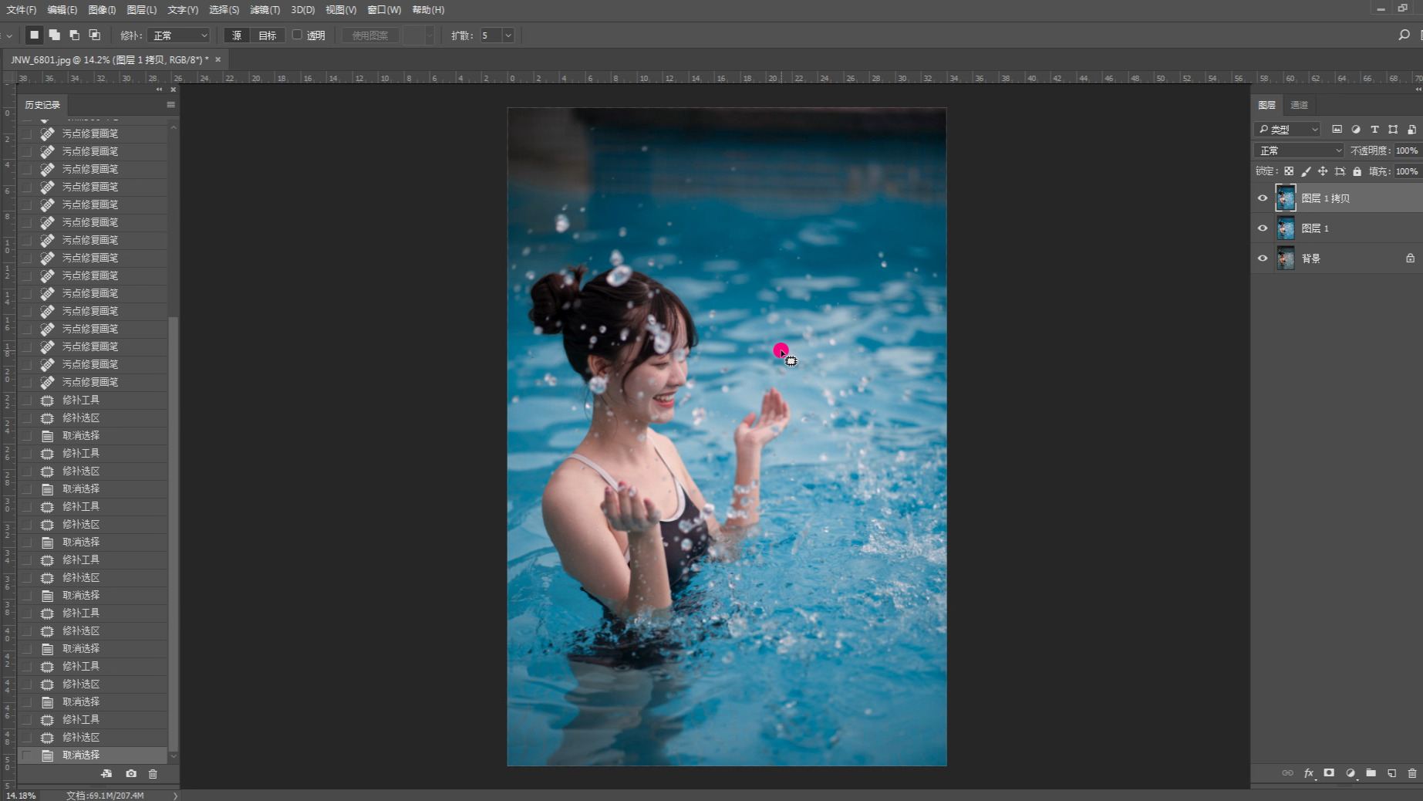Toggle visibility of 图层 1 layer
Image resolution: width=1423 pixels, height=801 pixels.
1263,228
